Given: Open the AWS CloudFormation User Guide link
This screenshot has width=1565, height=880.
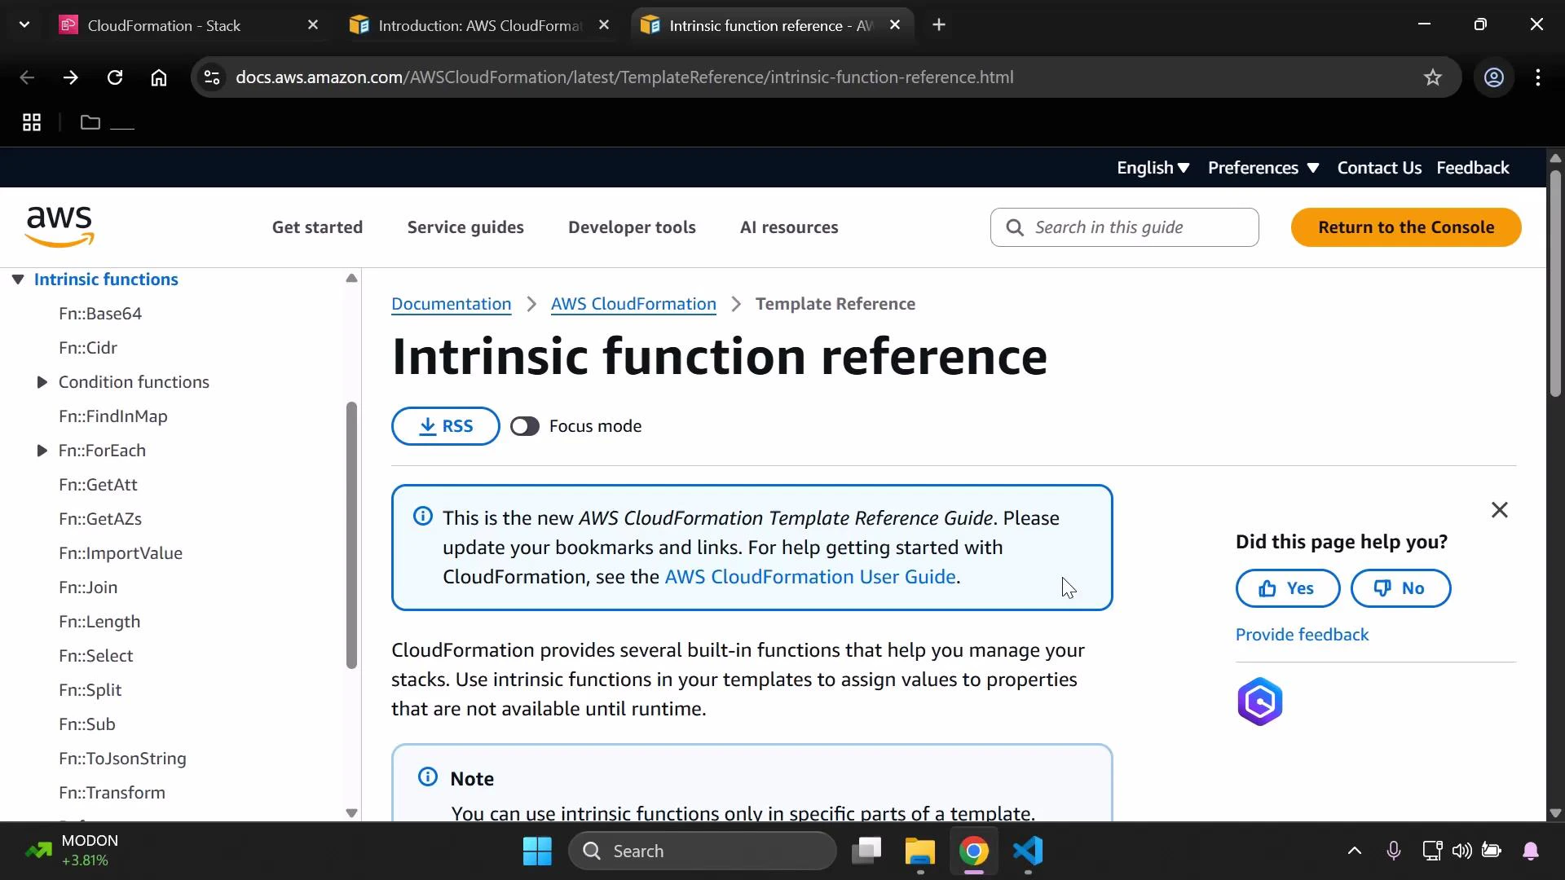Looking at the screenshot, I should (811, 576).
